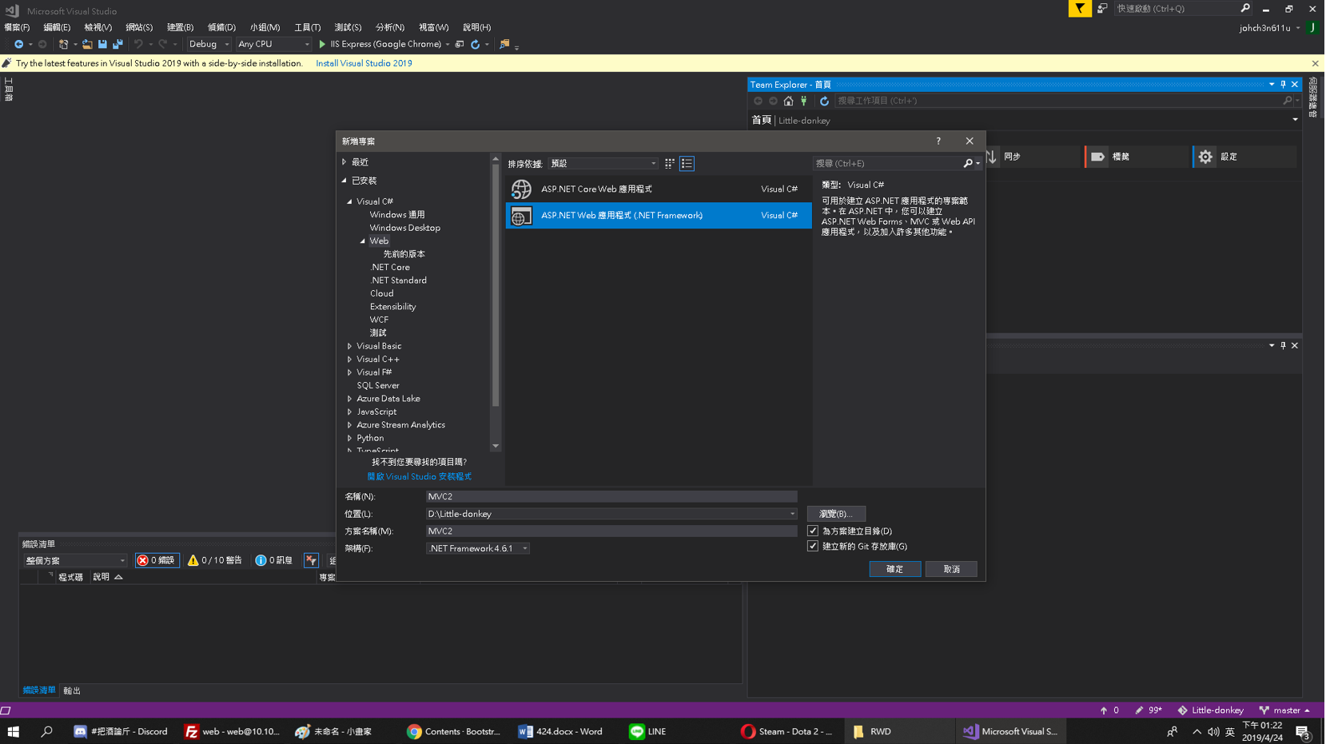Open the 排序依據 預設 sort dropdown
Image resolution: width=1326 pixels, height=744 pixels.
(x=603, y=163)
